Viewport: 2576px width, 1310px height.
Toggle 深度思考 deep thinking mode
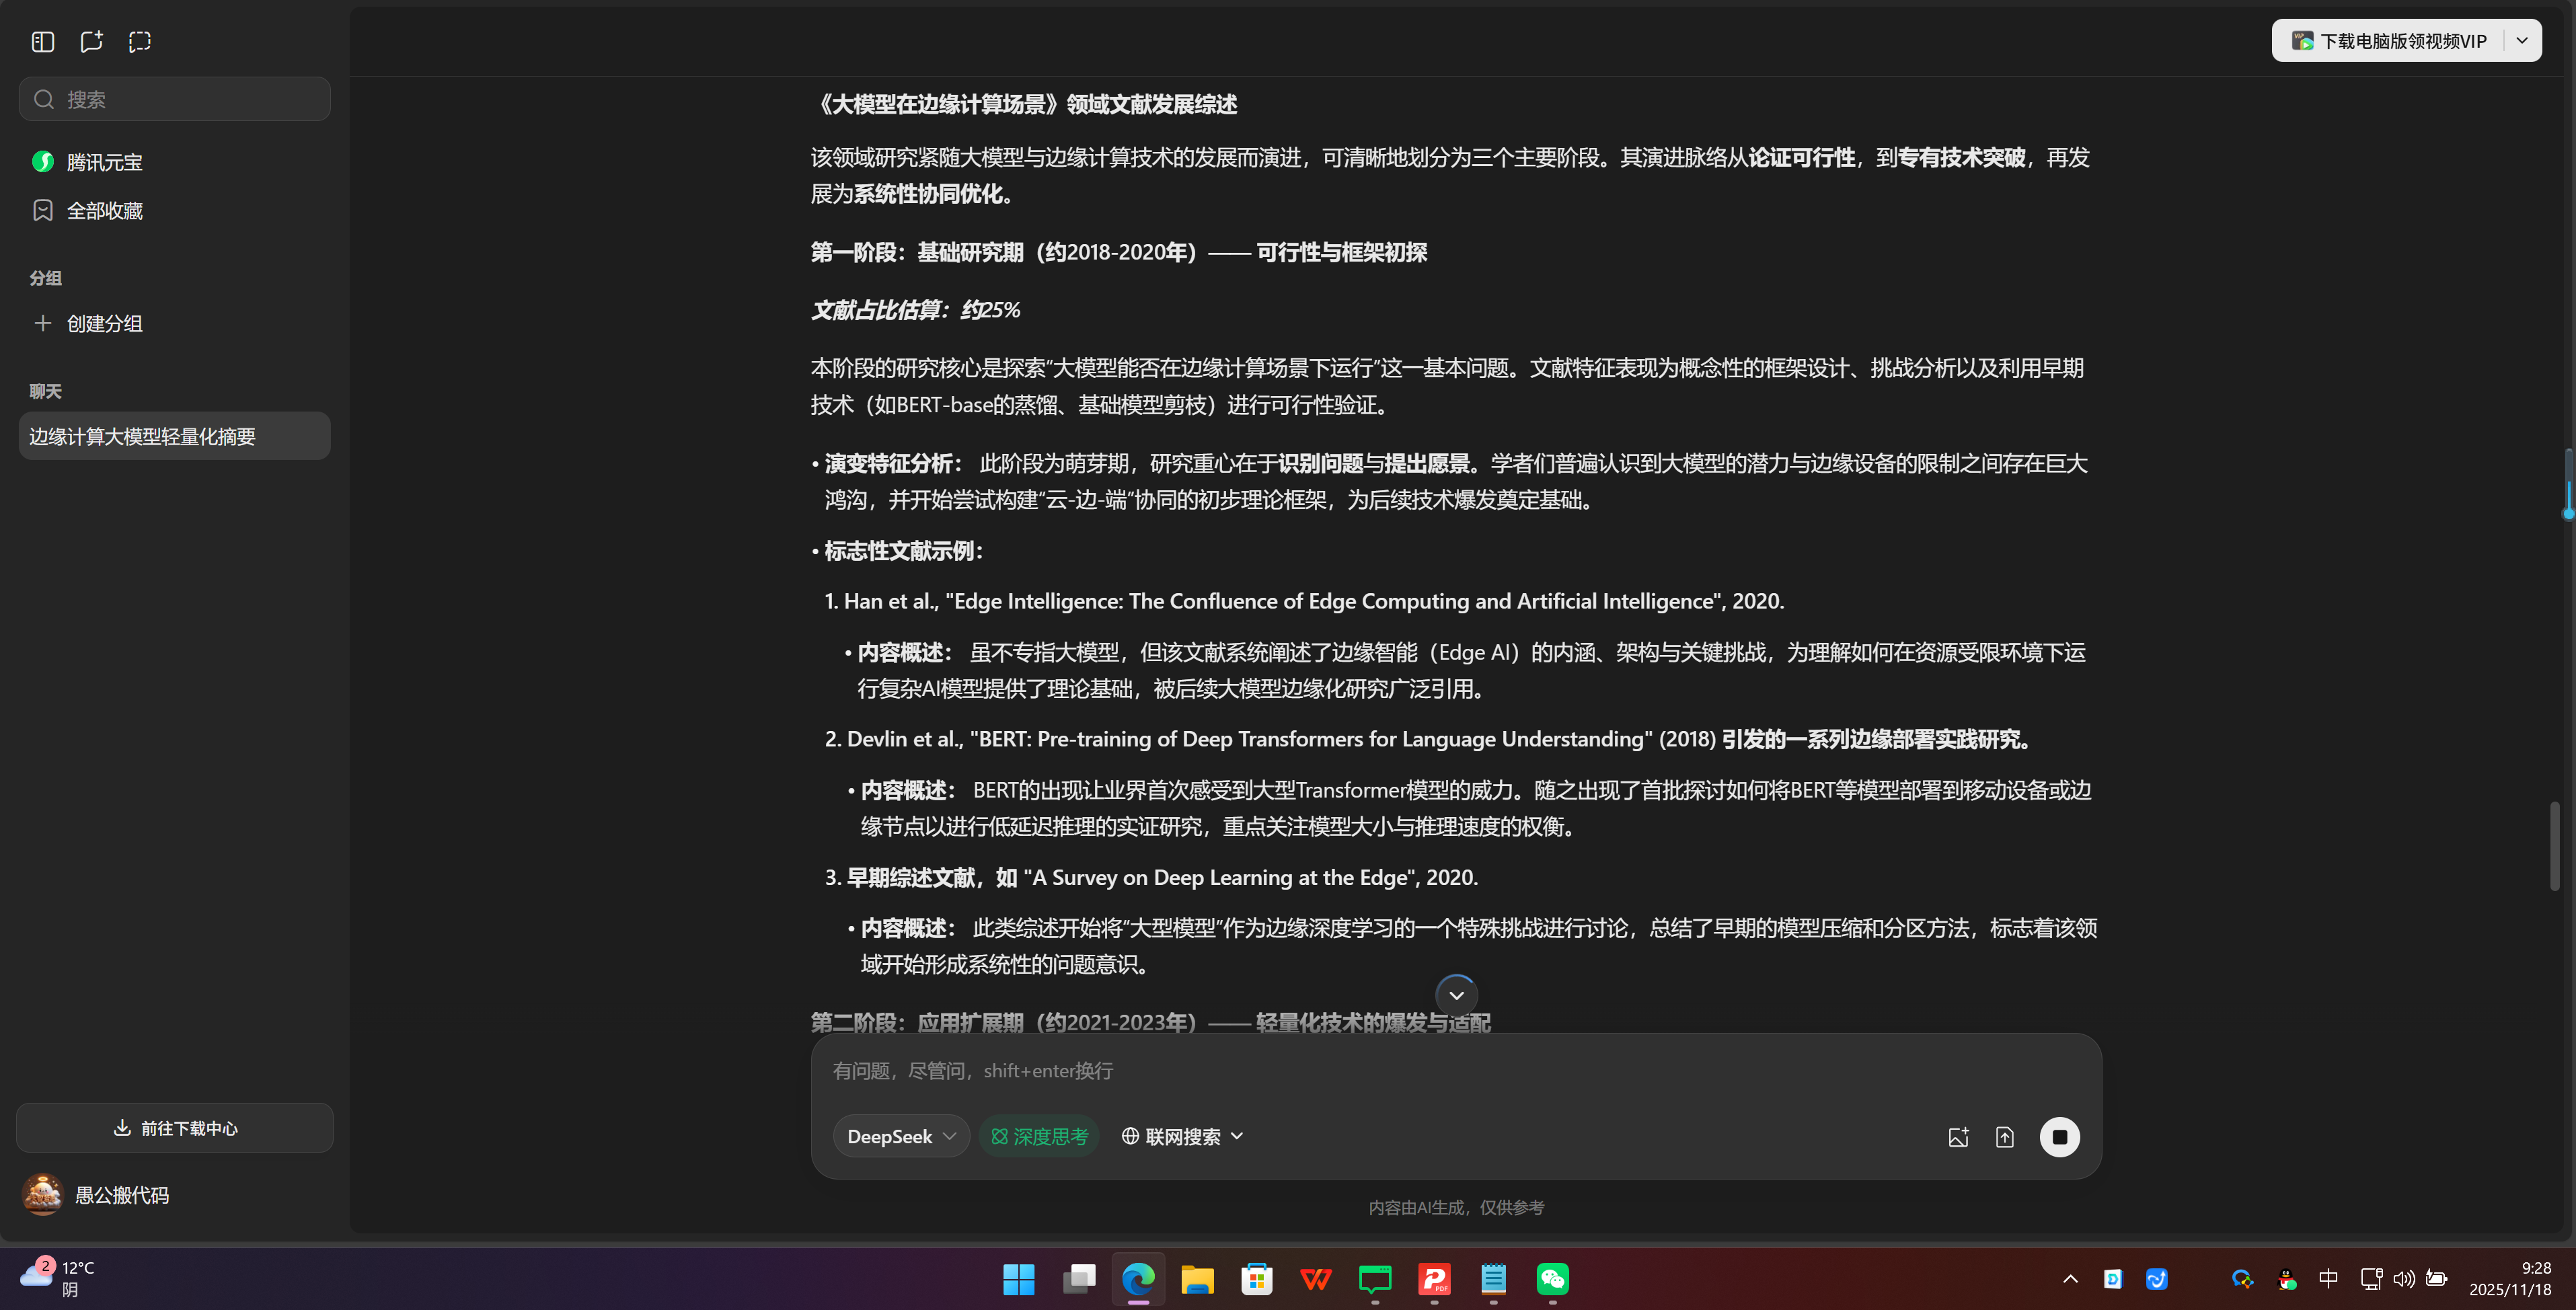click(1039, 1136)
